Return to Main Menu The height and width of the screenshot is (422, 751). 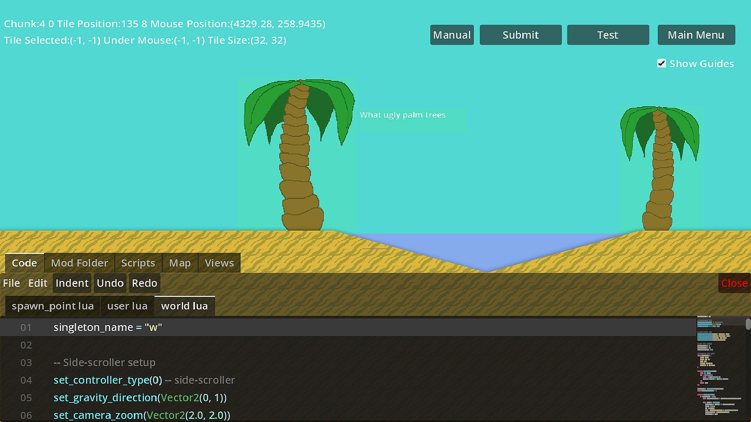pos(696,35)
